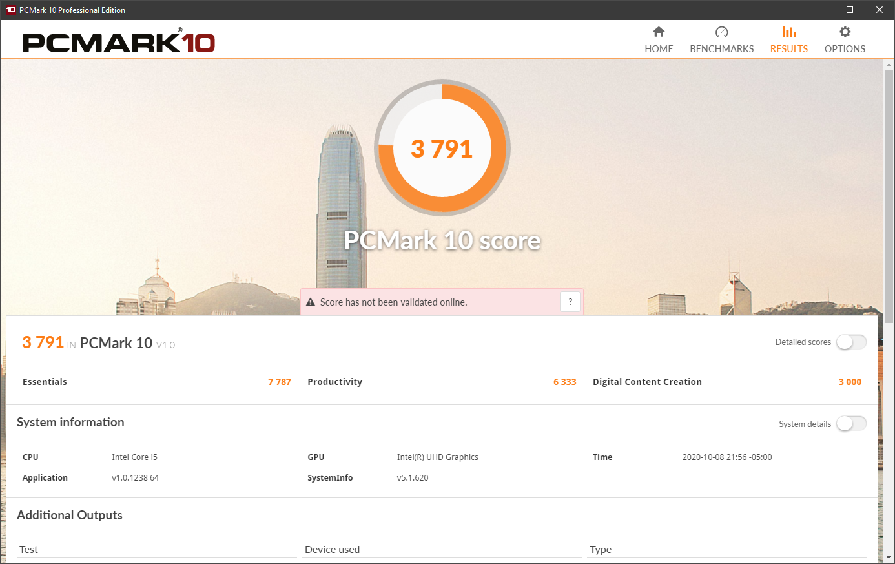Click the Benchmarks gauge icon
Viewport: 895px width, 564px height.
click(722, 32)
